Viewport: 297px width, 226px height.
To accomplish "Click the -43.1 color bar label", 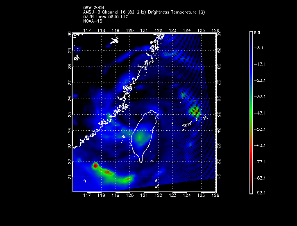I will coord(260,113).
